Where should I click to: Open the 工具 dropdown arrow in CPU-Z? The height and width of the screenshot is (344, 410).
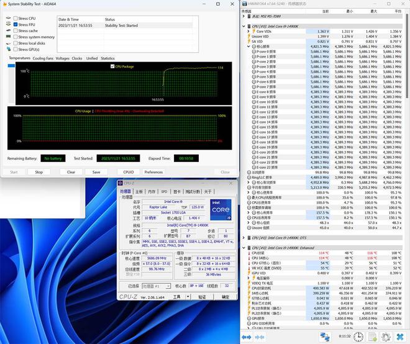point(188,297)
